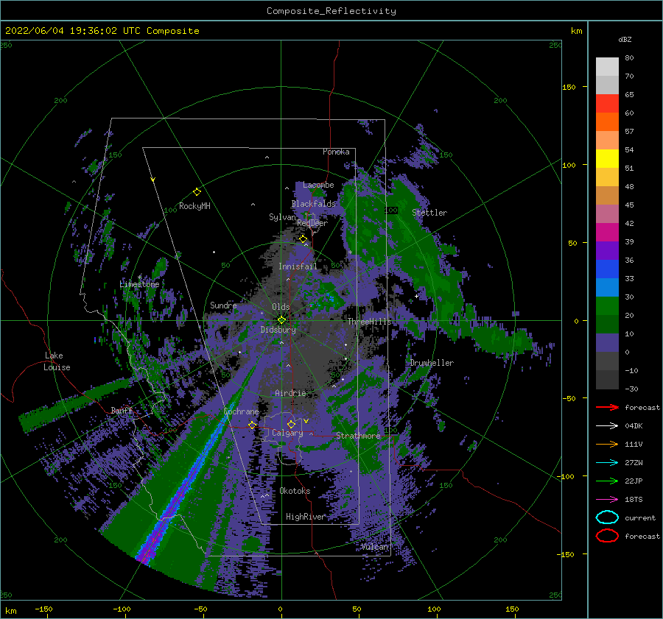
Task: Click the Lake Louise label
Action: tap(57, 361)
